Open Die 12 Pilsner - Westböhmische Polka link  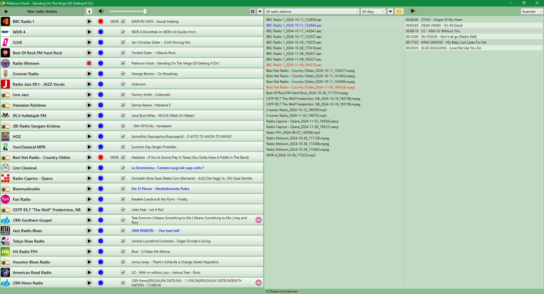(160, 189)
